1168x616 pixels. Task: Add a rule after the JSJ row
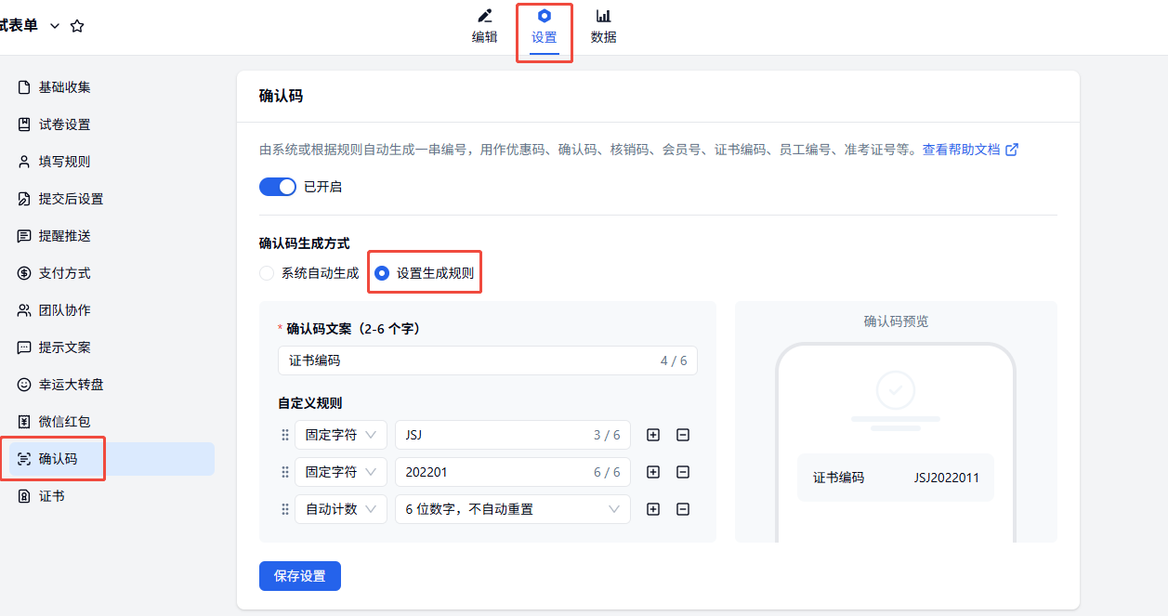pyautogui.click(x=653, y=435)
